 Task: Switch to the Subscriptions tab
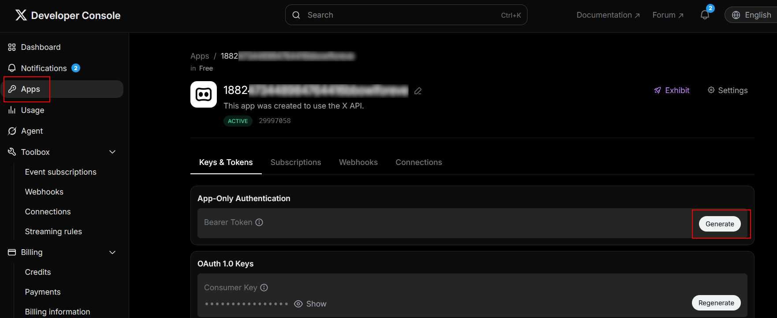click(296, 162)
